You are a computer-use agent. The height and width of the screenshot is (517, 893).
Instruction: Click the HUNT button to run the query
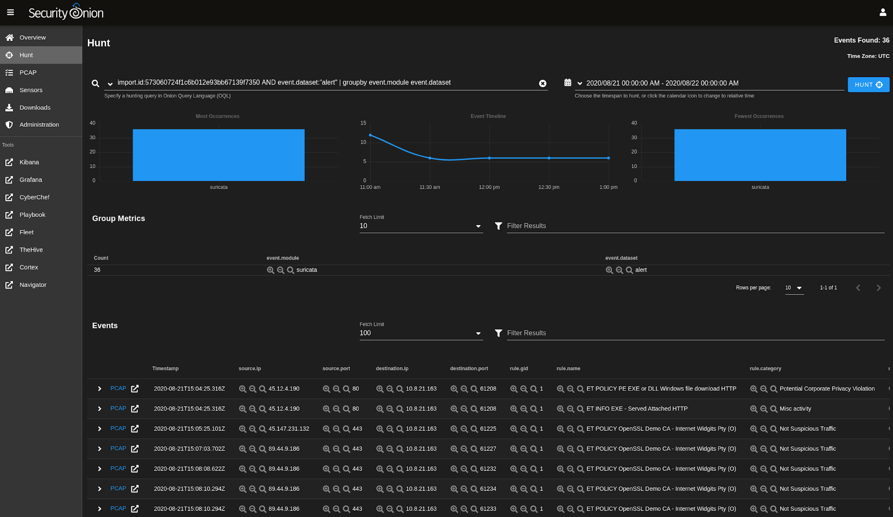[868, 84]
